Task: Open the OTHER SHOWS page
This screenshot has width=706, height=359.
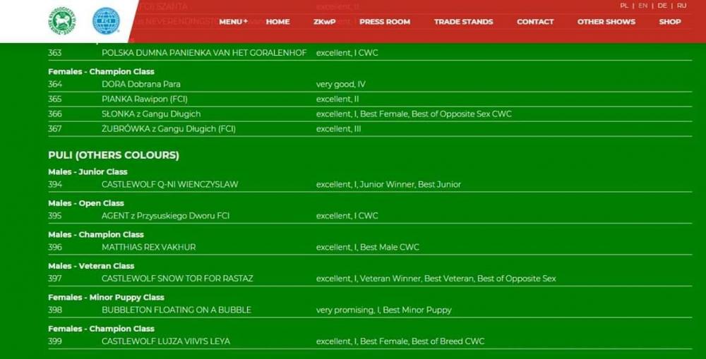Action: 606,22
